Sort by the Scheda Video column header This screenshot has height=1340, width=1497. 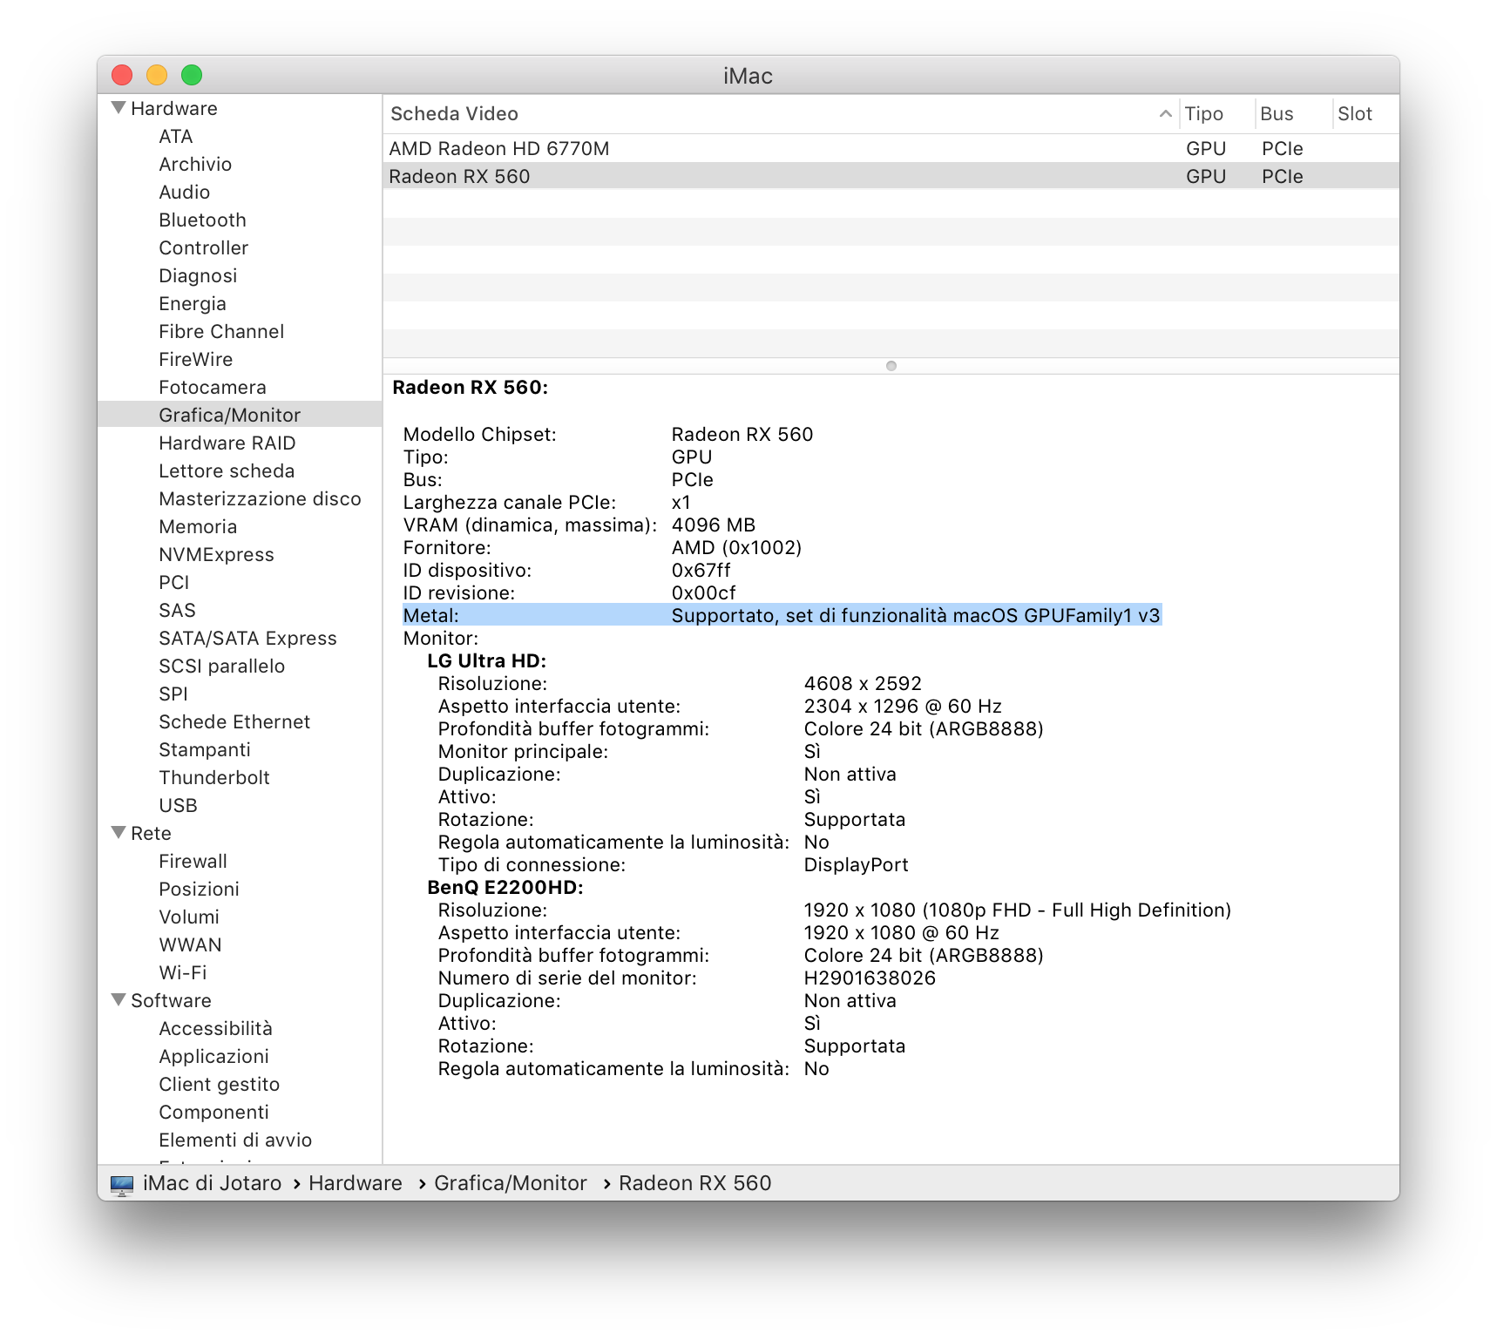[780, 114]
